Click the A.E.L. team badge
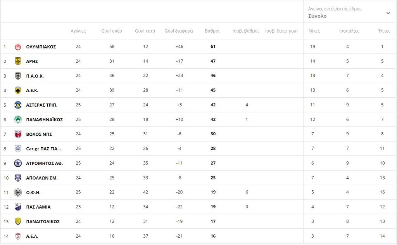This screenshot has height=245, width=397. pos(18,236)
